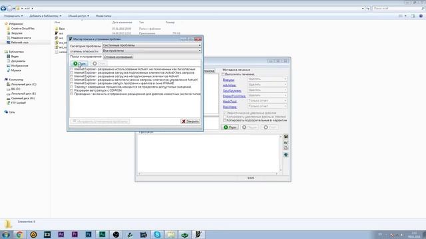Open the FTP Sondelf sidebar entry
The height and width of the screenshot is (239, 426).
pyautogui.click(x=16, y=103)
